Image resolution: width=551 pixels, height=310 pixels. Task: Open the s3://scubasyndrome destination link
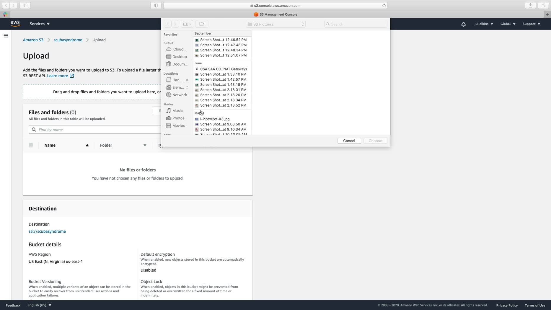click(47, 231)
